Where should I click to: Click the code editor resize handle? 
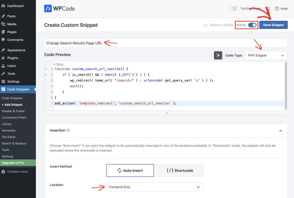pos(167,113)
